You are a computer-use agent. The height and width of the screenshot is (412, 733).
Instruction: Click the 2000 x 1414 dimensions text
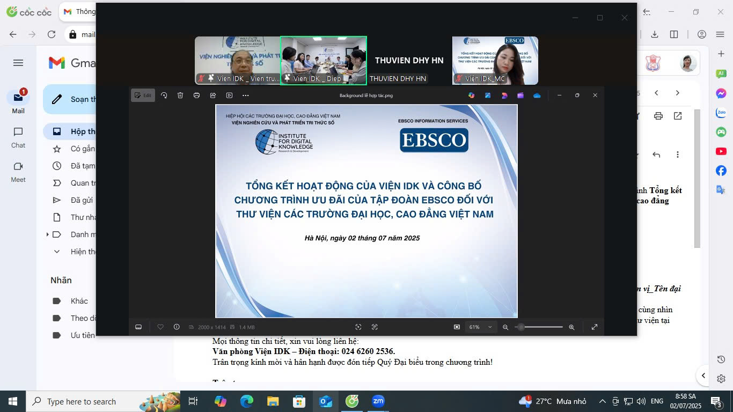212,327
